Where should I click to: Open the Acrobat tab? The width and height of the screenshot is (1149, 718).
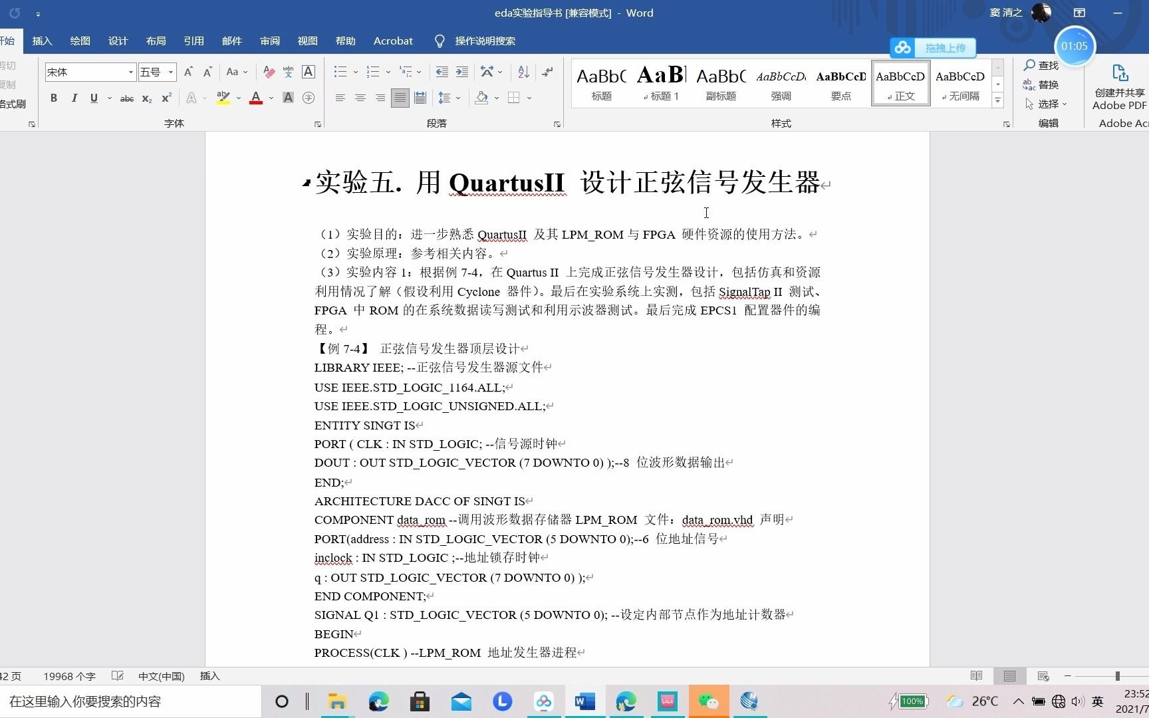click(393, 41)
